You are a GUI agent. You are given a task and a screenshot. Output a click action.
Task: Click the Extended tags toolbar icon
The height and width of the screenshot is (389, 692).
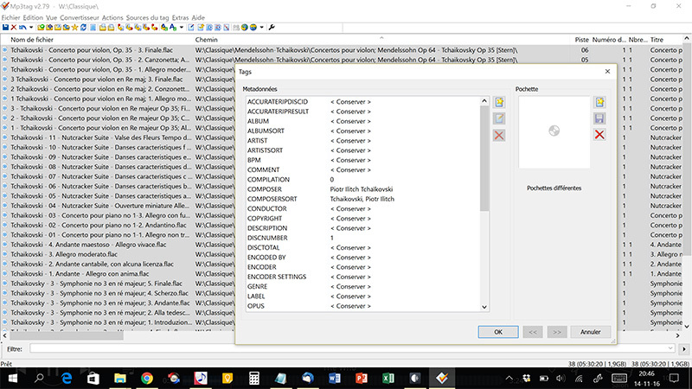tap(191, 28)
